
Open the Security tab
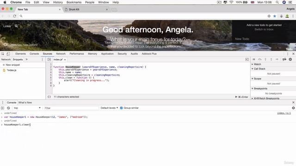click(x=122, y=54)
